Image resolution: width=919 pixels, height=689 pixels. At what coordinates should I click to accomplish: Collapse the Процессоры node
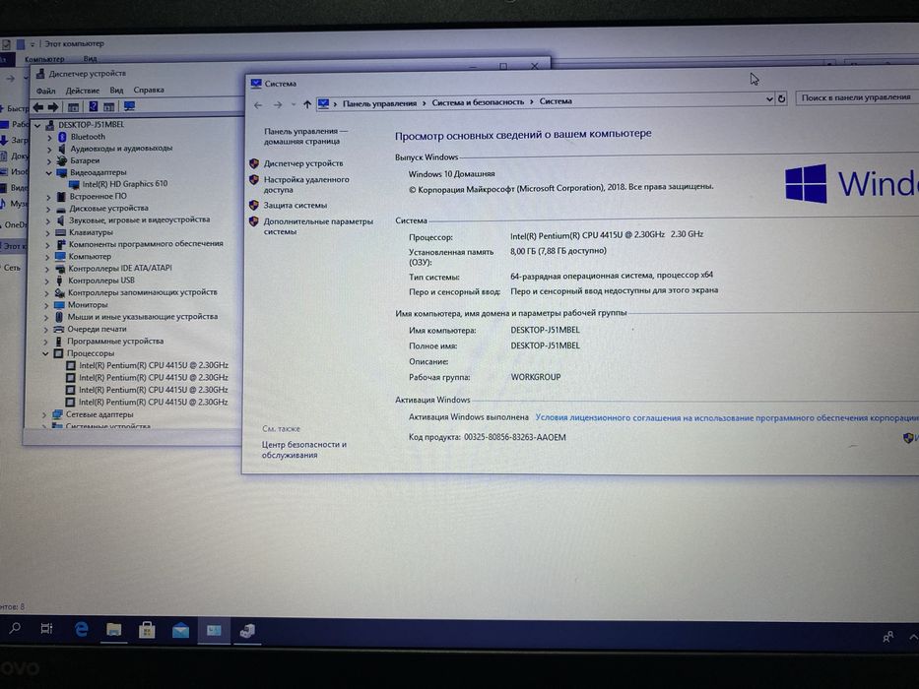pos(45,354)
